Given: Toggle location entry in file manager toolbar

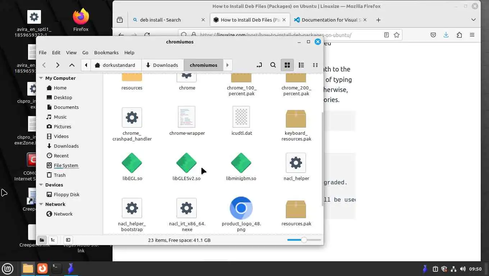Looking at the screenshot, I should point(259,65).
